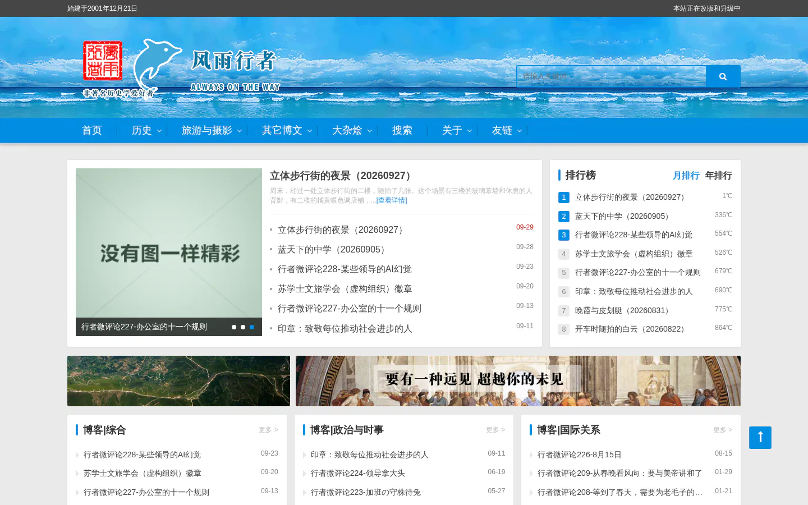Go to 首页 in navigation
Viewport: 808px width, 505px height.
pos(92,130)
